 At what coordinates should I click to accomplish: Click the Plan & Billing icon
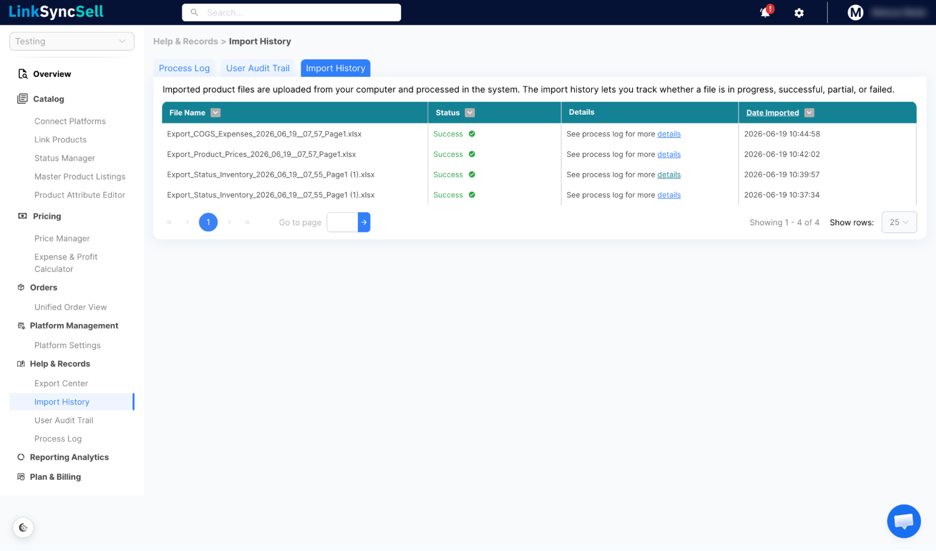[21, 477]
